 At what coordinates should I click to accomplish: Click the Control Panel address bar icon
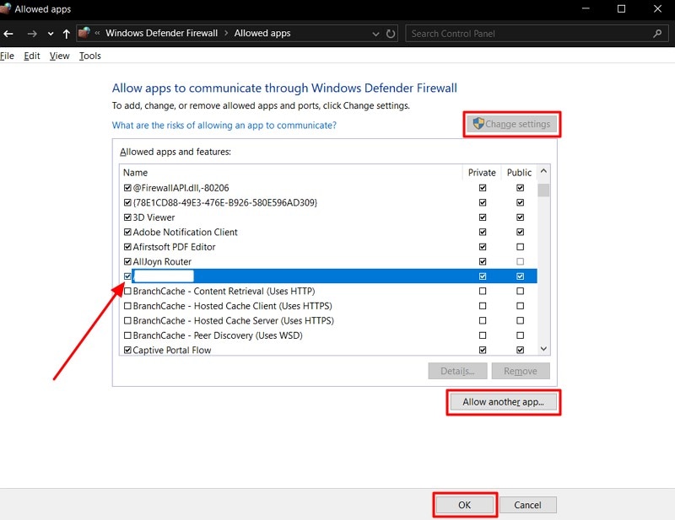(84, 34)
